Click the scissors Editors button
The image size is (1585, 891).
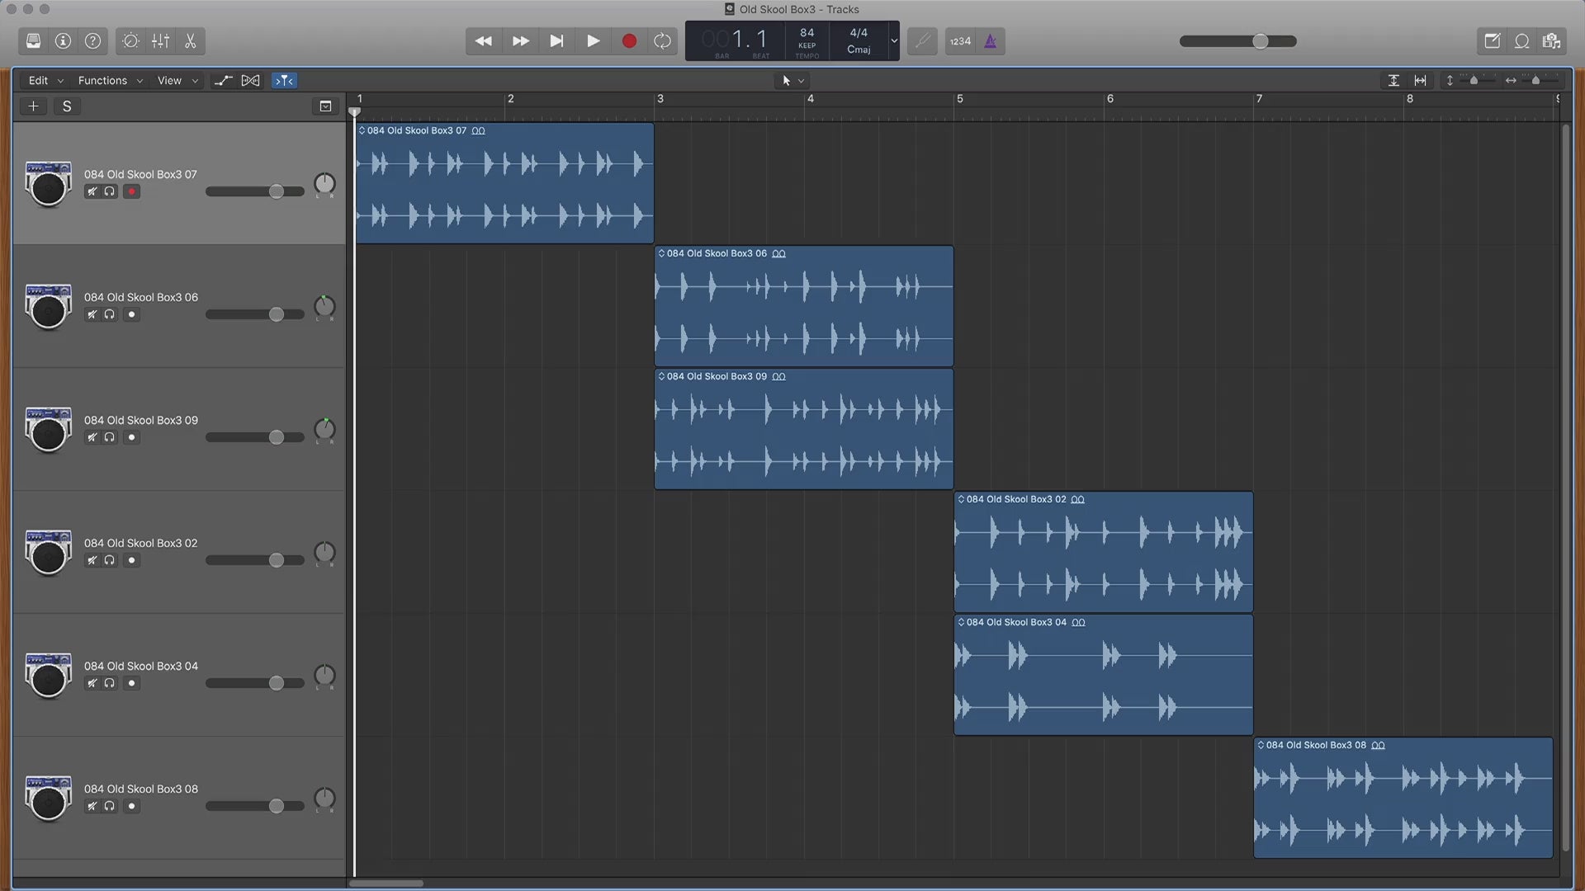191,41
